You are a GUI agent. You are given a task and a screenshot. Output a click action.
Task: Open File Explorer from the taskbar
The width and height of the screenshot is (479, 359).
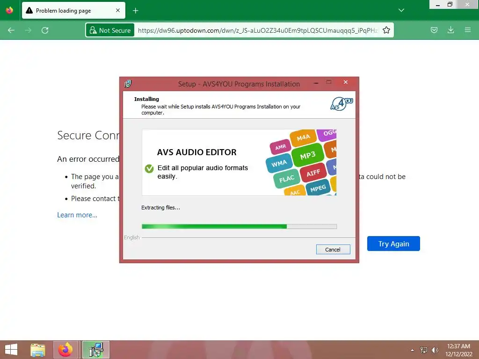38,350
